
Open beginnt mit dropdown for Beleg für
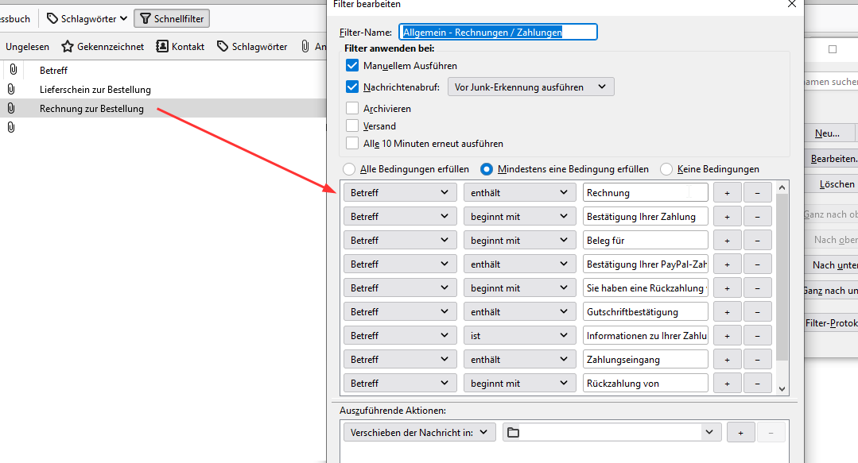tap(520, 240)
